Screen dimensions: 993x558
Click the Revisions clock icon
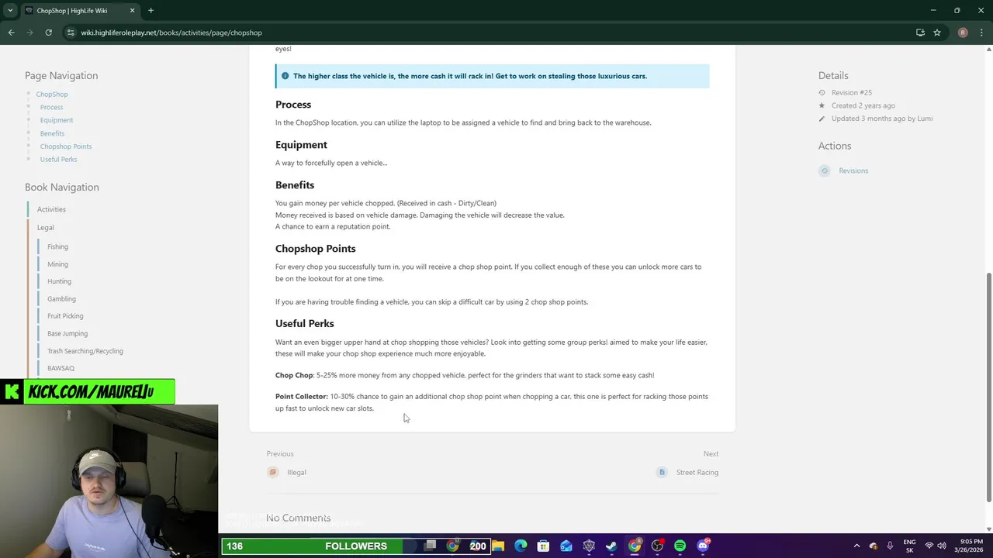[825, 170]
